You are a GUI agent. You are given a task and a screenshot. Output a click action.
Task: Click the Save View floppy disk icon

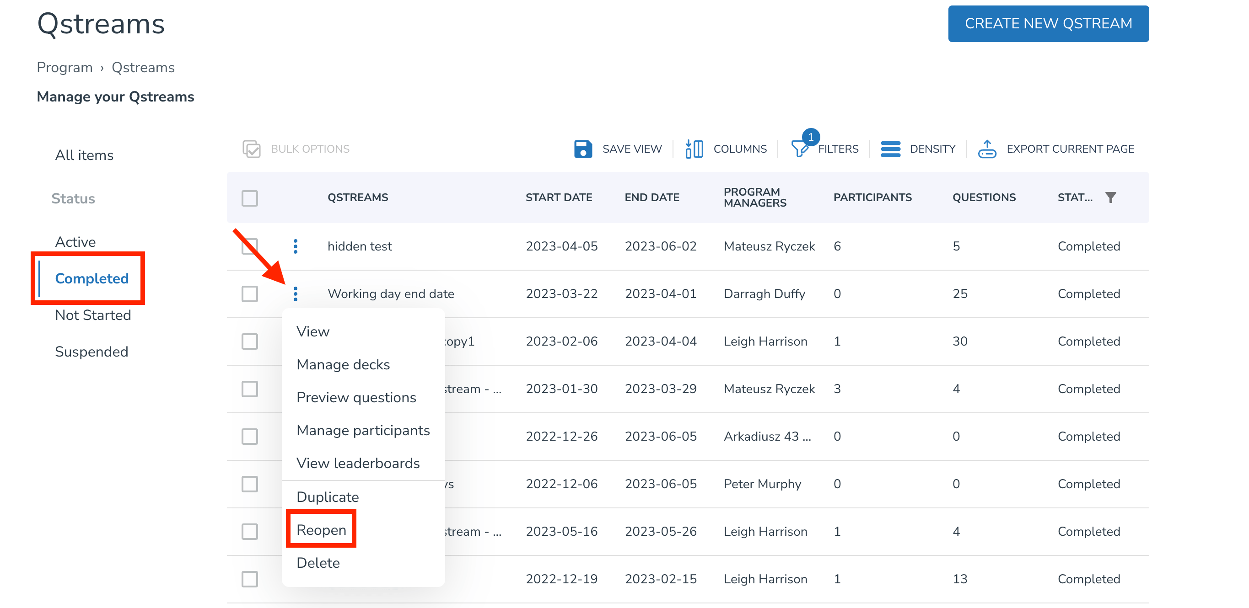click(583, 149)
